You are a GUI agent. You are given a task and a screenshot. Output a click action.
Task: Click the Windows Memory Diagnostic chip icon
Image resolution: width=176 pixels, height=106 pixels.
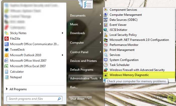(x=106, y=75)
